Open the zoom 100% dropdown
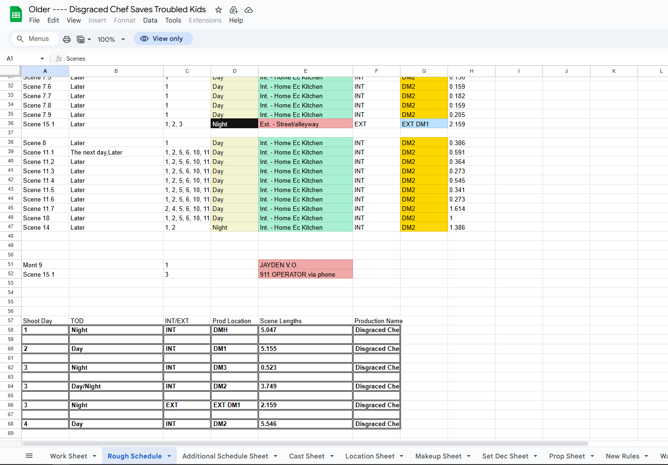 pyautogui.click(x=111, y=39)
